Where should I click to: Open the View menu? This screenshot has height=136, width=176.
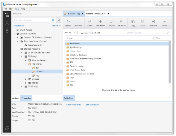[x=17, y=9]
